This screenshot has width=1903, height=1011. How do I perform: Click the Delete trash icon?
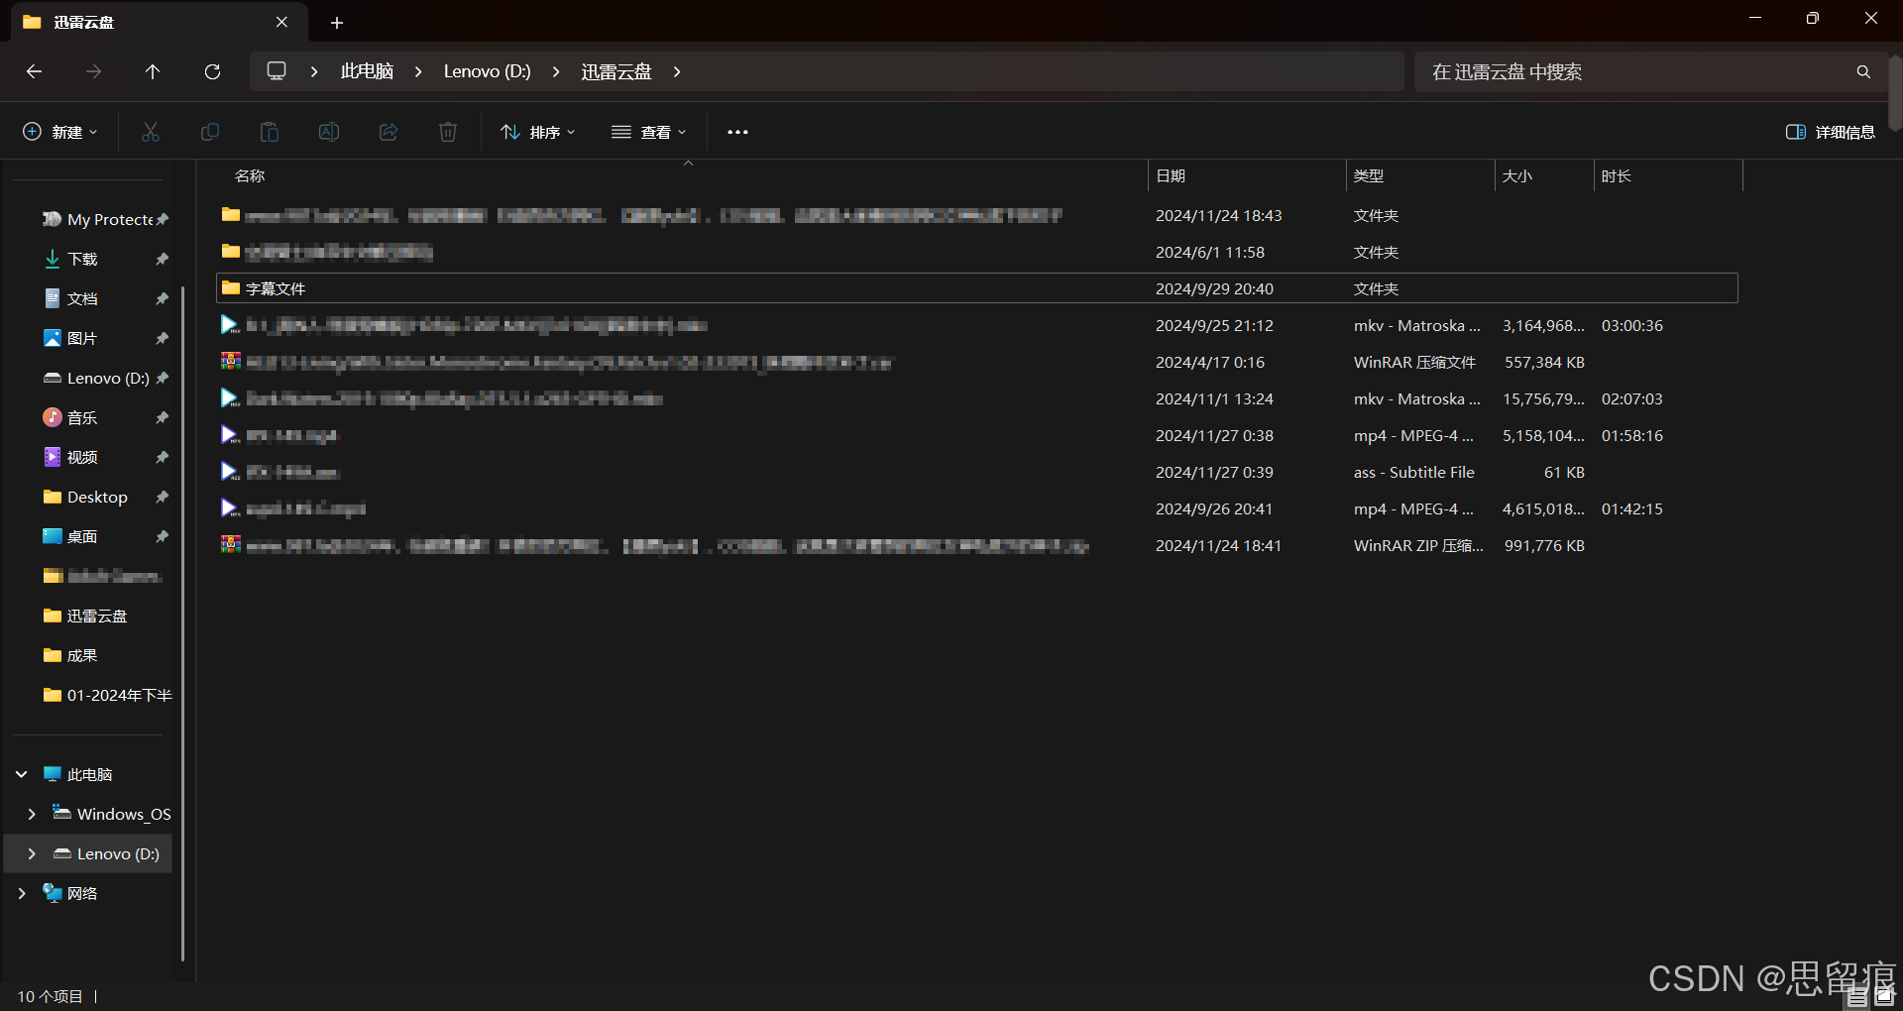click(x=448, y=132)
